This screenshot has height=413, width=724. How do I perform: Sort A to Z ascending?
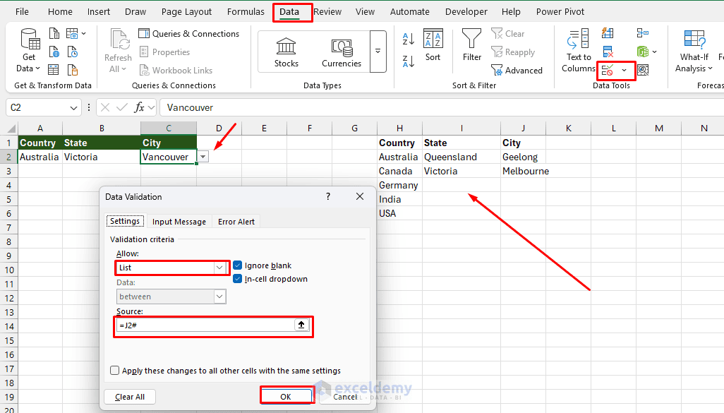pos(409,39)
